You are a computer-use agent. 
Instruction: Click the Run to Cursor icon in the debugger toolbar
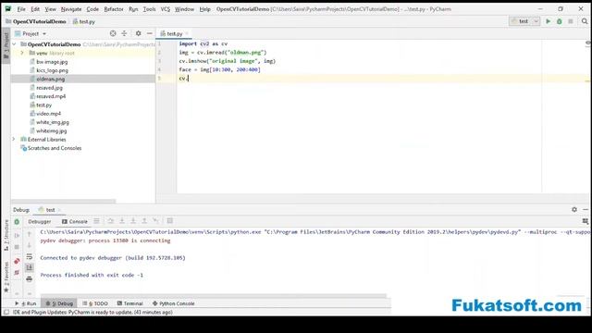(155, 221)
